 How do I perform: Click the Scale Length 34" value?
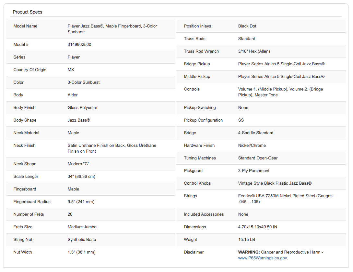coord(81,177)
